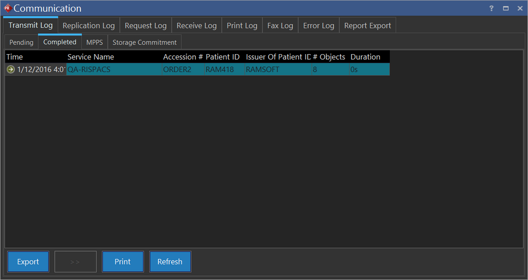Open the Receive Log tab
Viewport: 528px width, 280px height.
point(196,25)
